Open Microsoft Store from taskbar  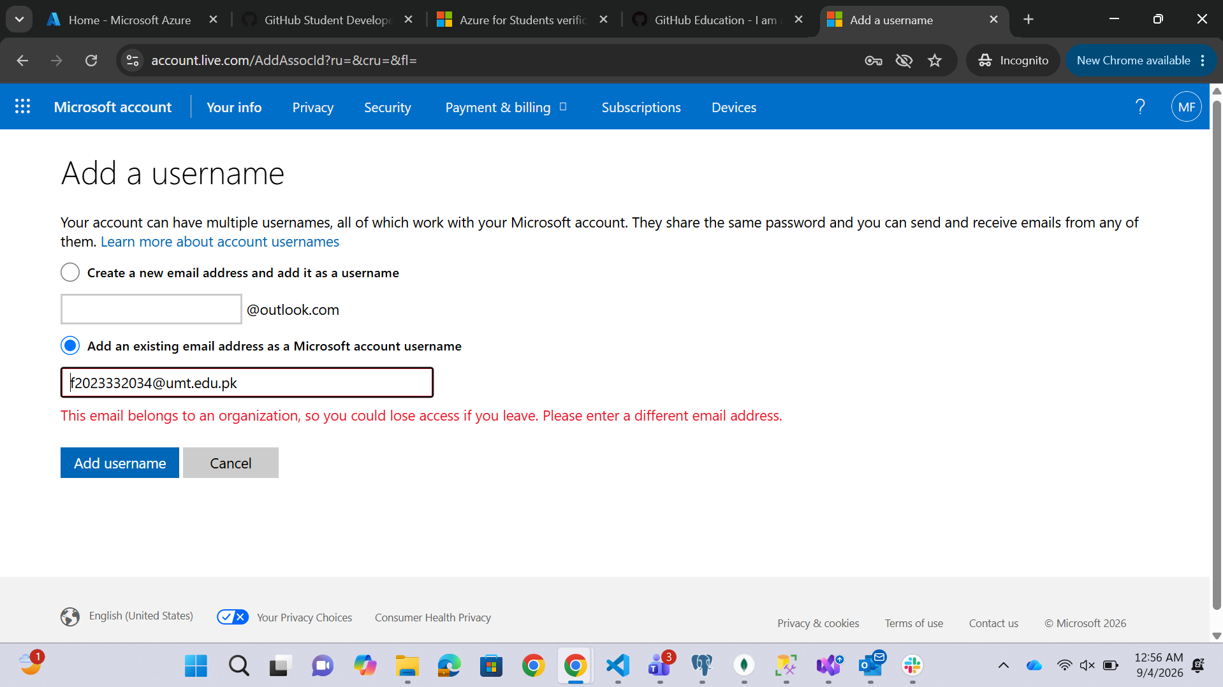491,666
